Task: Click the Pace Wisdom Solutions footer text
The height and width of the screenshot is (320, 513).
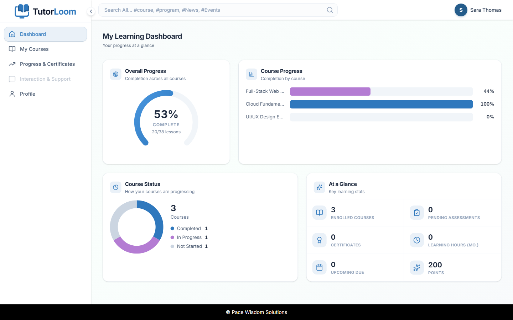Action: coord(256,312)
